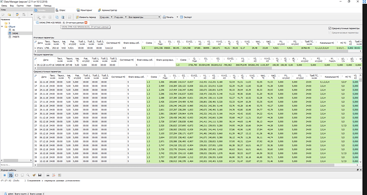The height and width of the screenshot is (195, 367).
Task: Open the Вид menu
Action: coord(12,6)
